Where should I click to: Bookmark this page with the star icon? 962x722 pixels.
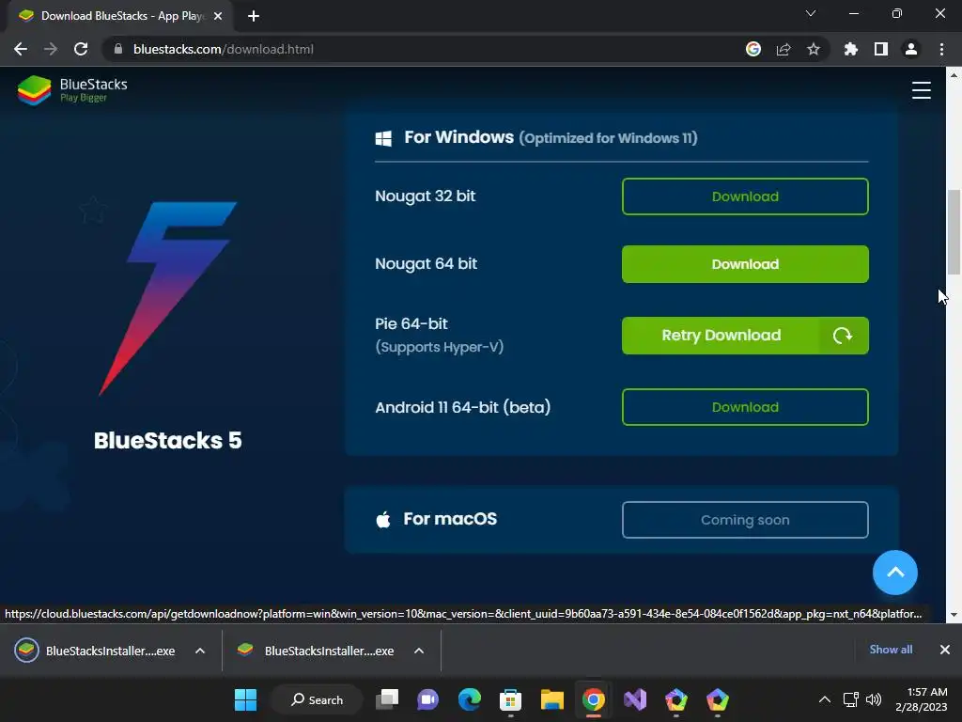[814, 49]
